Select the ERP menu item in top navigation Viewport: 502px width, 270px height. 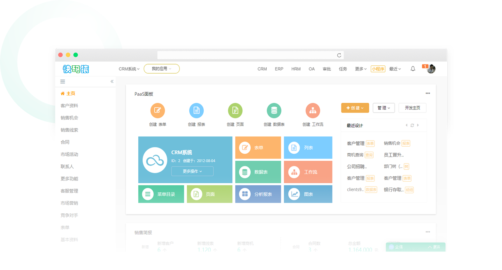pos(279,69)
